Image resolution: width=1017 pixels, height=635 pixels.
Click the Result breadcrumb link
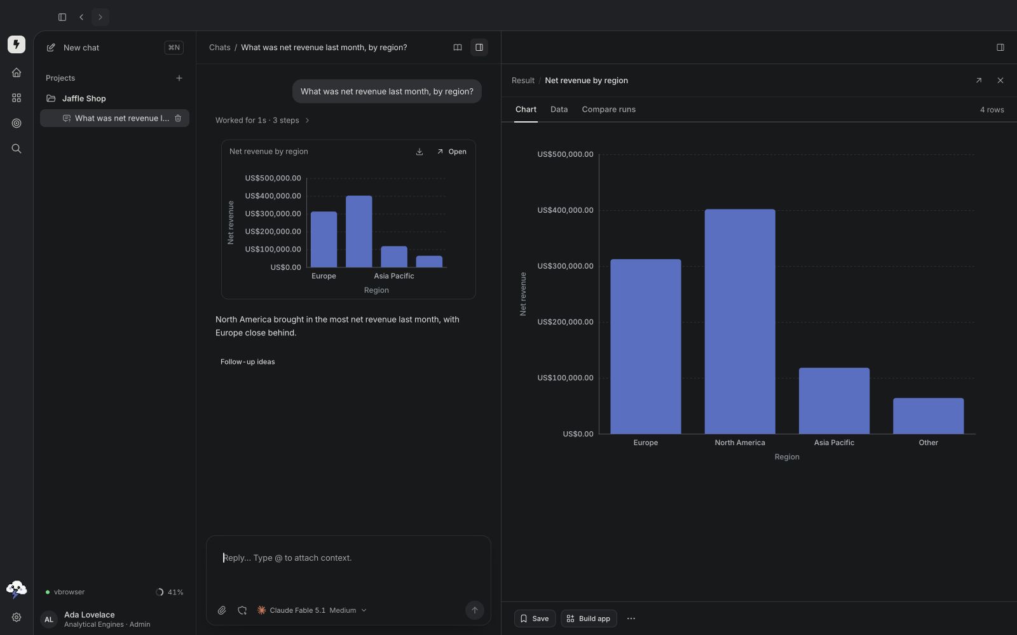(523, 81)
